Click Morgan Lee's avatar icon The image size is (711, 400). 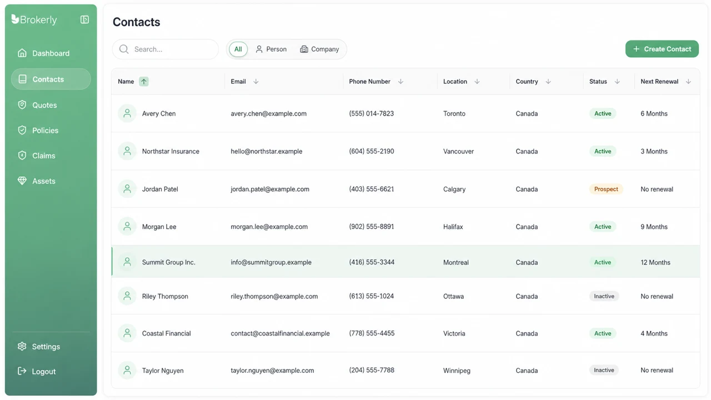pos(127,227)
